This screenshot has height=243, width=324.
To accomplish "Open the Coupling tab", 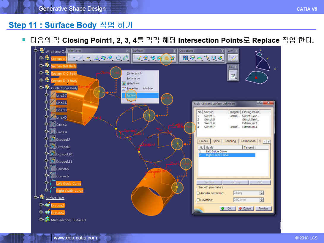I will coord(230,141).
